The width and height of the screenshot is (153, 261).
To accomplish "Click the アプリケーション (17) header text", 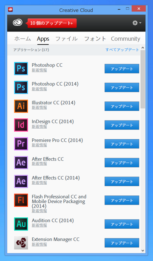I will pyautogui.click(x=31, y=50).
